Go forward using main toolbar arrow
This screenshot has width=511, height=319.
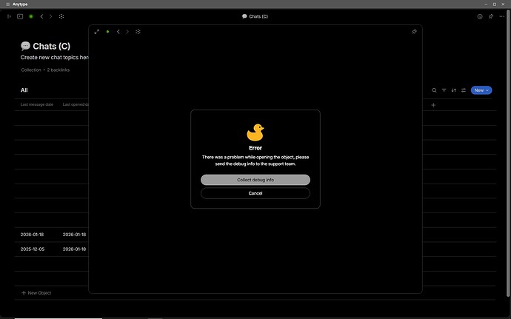[50, 16]
